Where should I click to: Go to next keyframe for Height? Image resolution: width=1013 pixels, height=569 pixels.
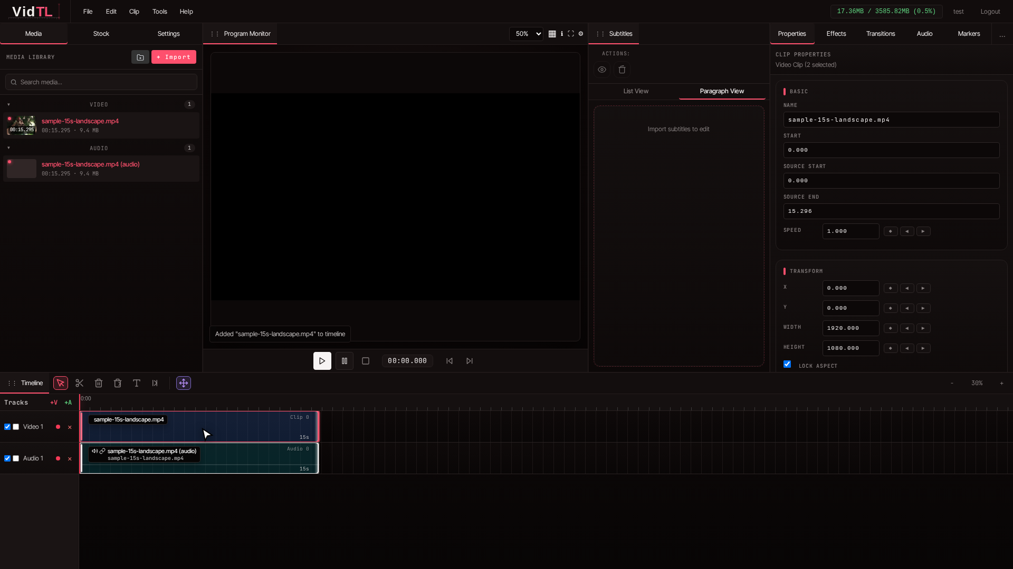(923, 348)
